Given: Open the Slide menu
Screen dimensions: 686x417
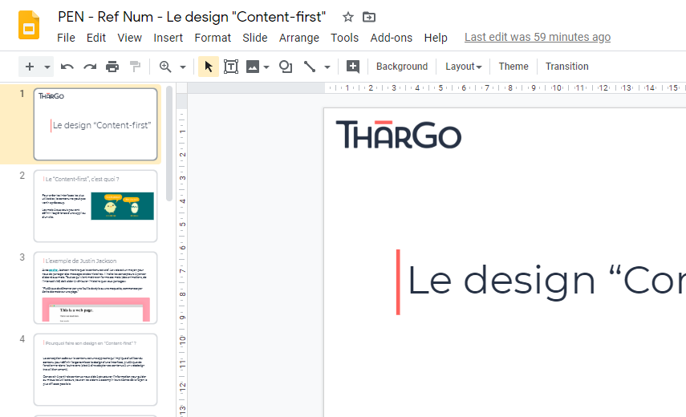Looking at the screenshot, I should (x=254, y=38).
